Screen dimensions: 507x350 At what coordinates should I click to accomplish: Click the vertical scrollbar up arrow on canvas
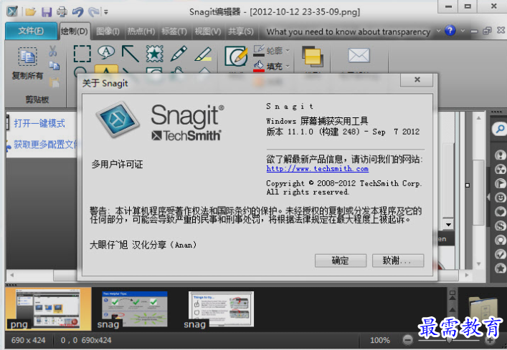click(x=479, y=118)
